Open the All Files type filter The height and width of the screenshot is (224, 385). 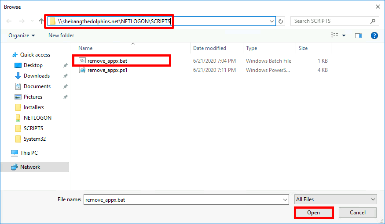(335, 199)
